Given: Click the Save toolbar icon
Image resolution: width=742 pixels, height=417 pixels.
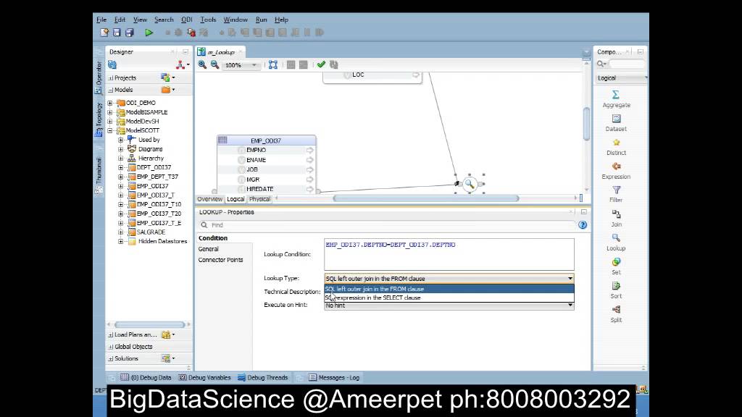Looking at the screenshot, I should click(117, 33).
